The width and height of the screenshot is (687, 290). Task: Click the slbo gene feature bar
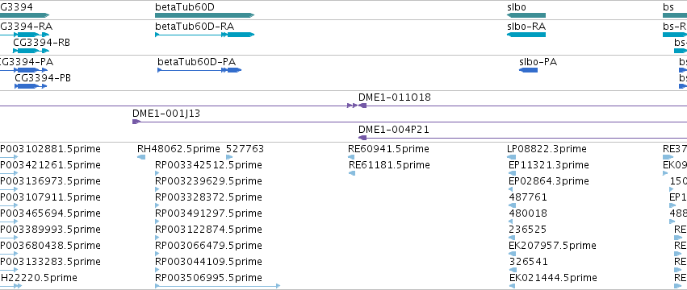pos(526,15)
